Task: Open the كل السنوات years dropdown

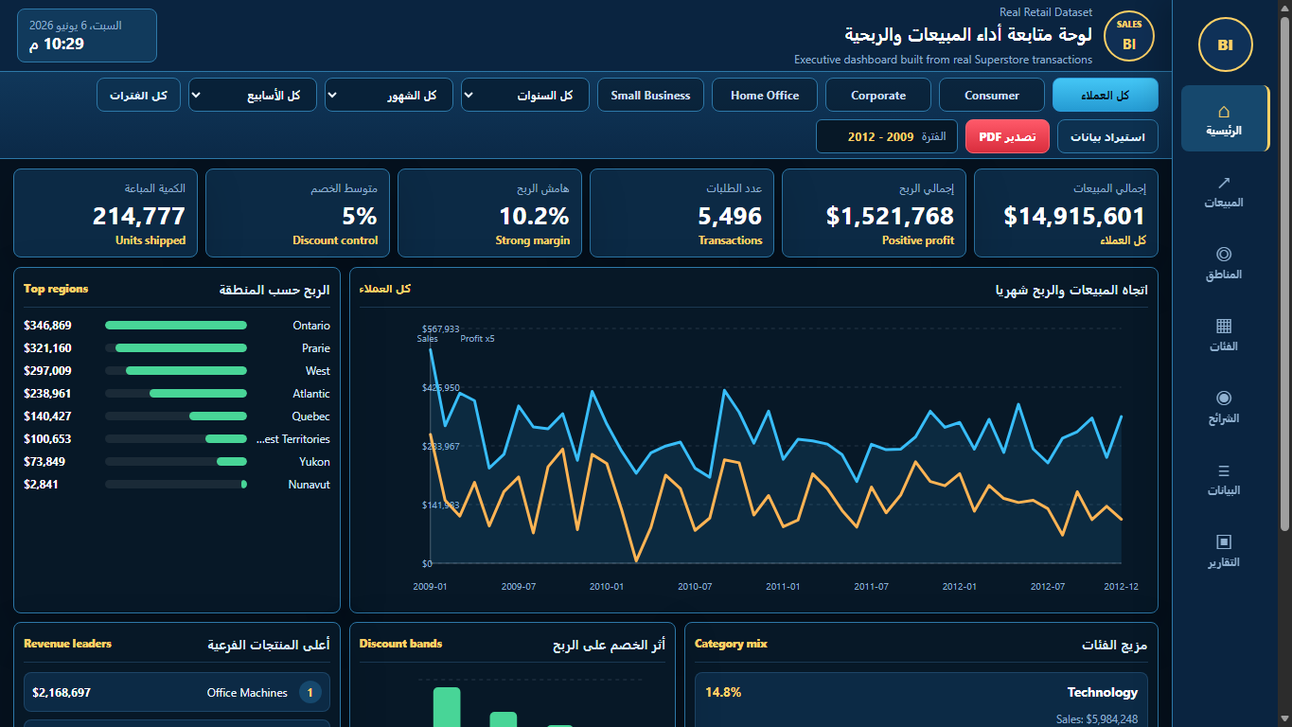Action: coord(525,95)
